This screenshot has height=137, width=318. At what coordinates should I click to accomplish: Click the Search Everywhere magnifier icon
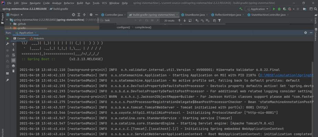click(315, 9)
